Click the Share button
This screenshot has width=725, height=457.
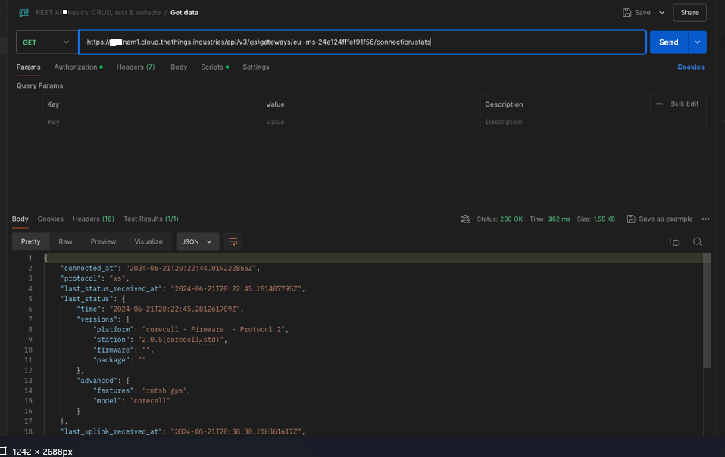(x=689, y=12)
